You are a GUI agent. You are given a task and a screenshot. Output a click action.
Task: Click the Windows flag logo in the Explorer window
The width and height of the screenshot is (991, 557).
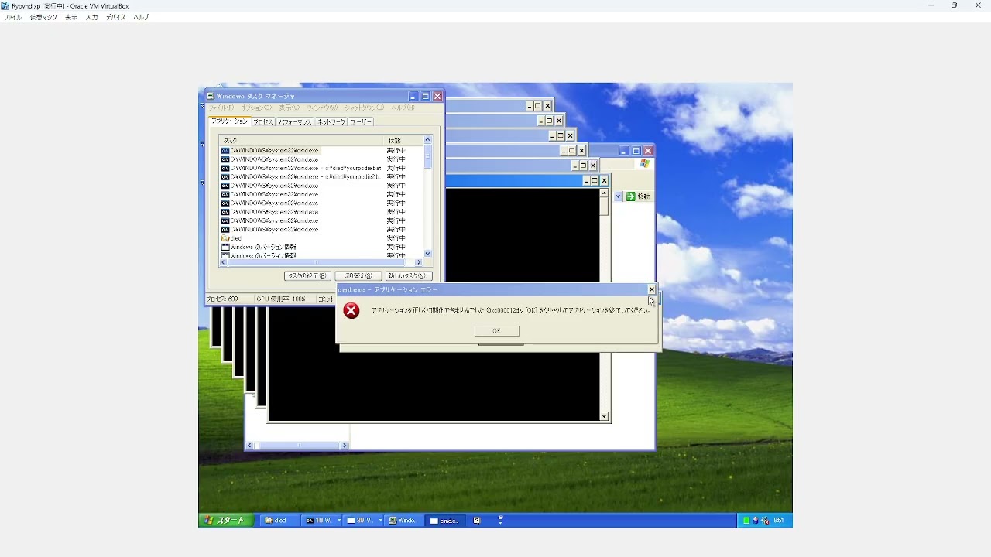point(644,164)
